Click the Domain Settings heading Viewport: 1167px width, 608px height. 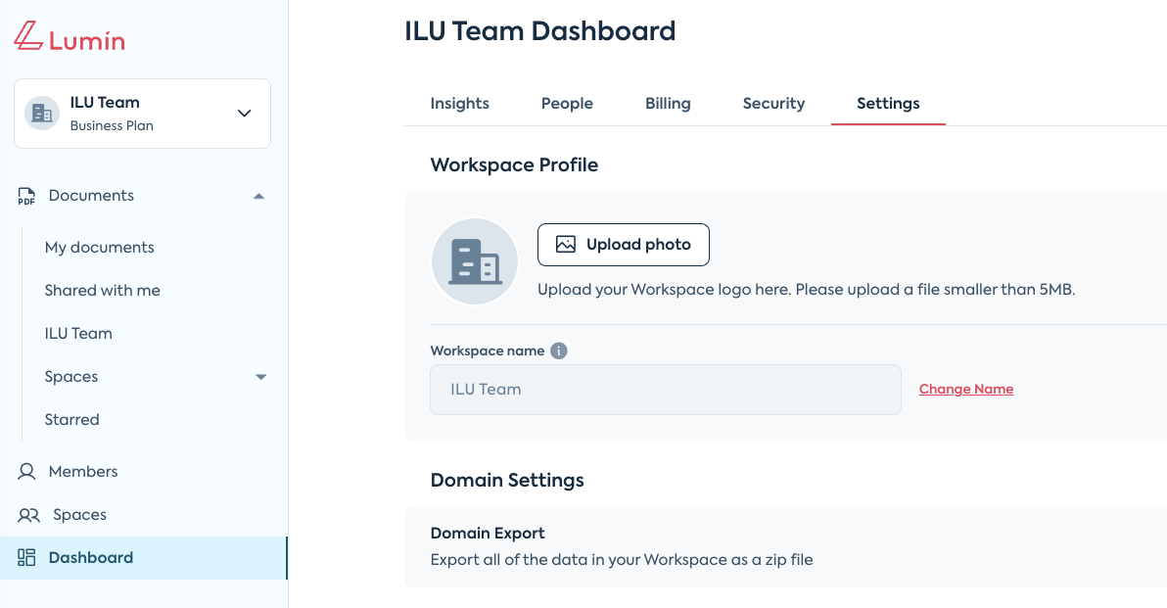(507, 480)
